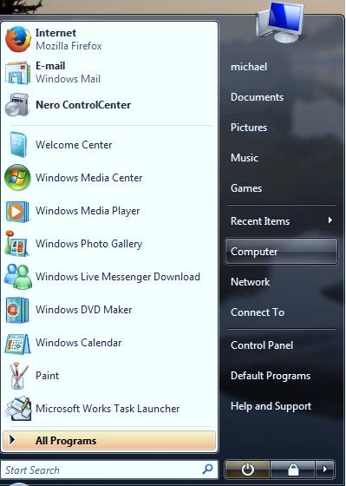
Task: Click the Windows DVD Maker icon
Action: click(x=17, y=310)
